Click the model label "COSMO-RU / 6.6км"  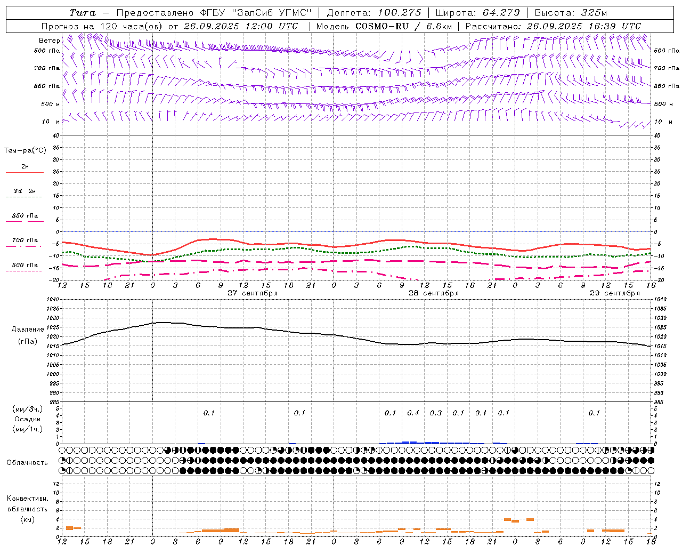[x=403, y=26]
